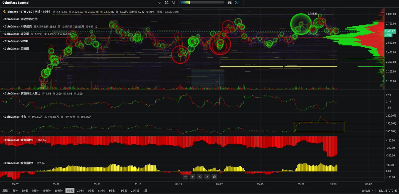Open the indicators fan icon in toolbar
The image size is (399, 194).
(x=159, y=2)
